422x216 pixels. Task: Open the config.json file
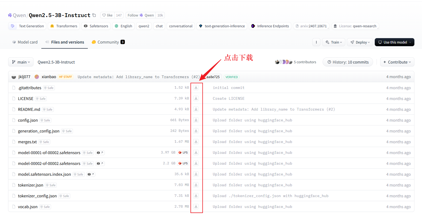[28, 120]
